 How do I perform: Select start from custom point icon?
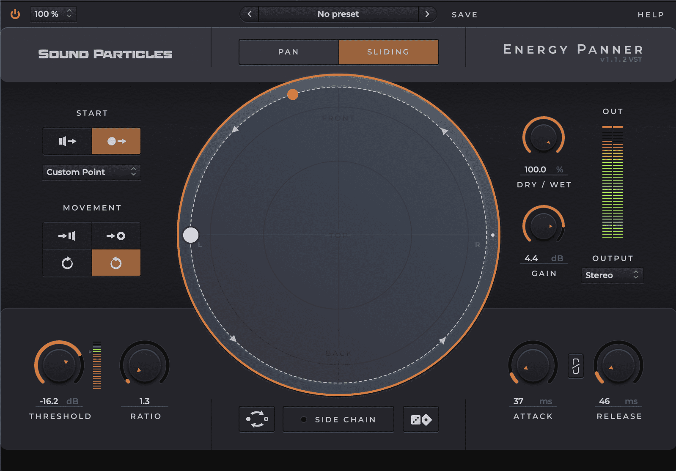[116, 141]
